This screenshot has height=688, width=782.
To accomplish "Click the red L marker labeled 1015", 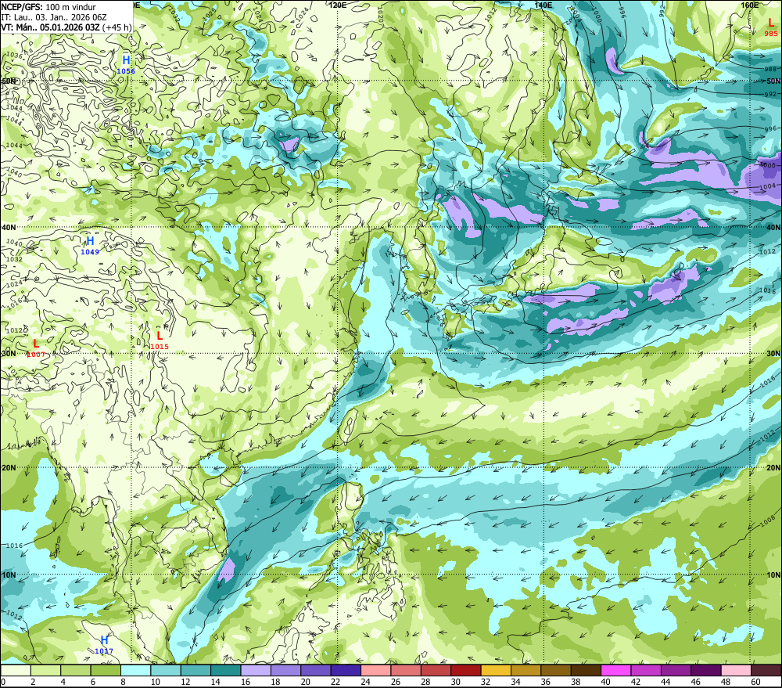I will coord(160,336).
